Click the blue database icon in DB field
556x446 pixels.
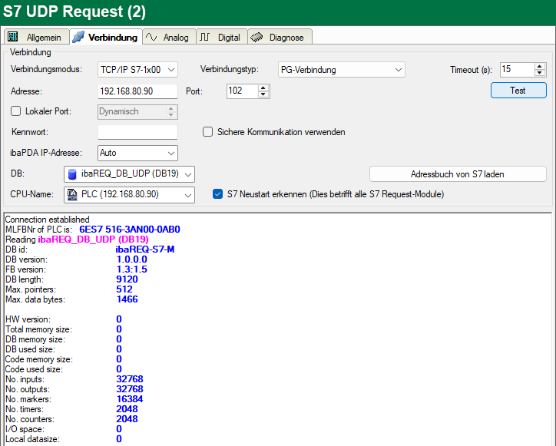73,174
